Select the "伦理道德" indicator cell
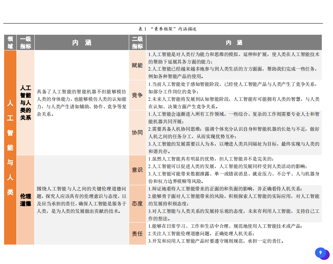The image size is (333, 264). coord(25,200)
